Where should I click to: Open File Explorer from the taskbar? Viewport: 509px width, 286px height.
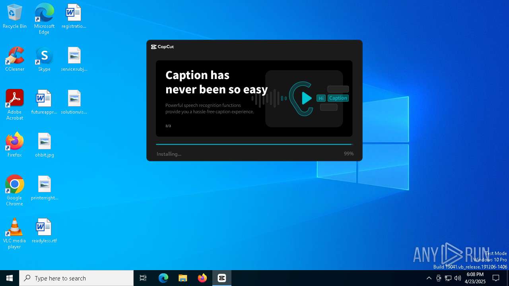183,278
